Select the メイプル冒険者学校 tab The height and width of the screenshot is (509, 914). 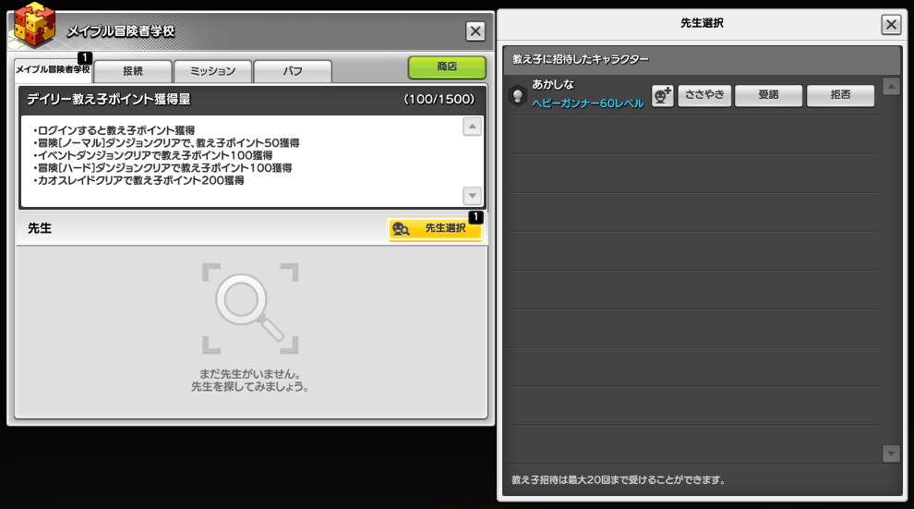[x=53, y=70]
